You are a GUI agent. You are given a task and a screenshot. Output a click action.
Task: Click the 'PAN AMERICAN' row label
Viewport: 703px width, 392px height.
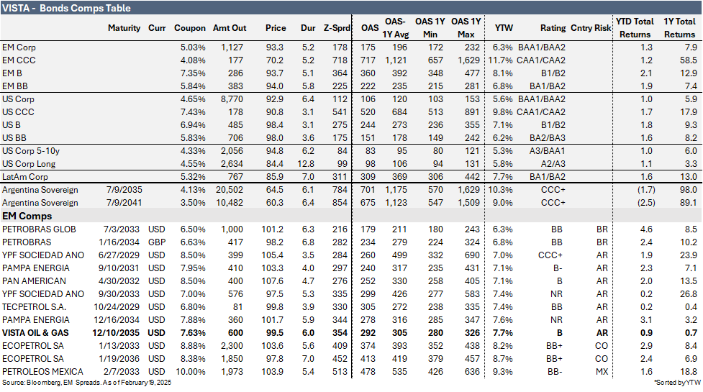click(x=34, y=281)
